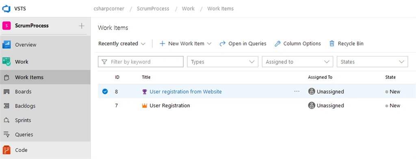
Task: Click the Filter by keyword field
Action: (x=141, y=62)
